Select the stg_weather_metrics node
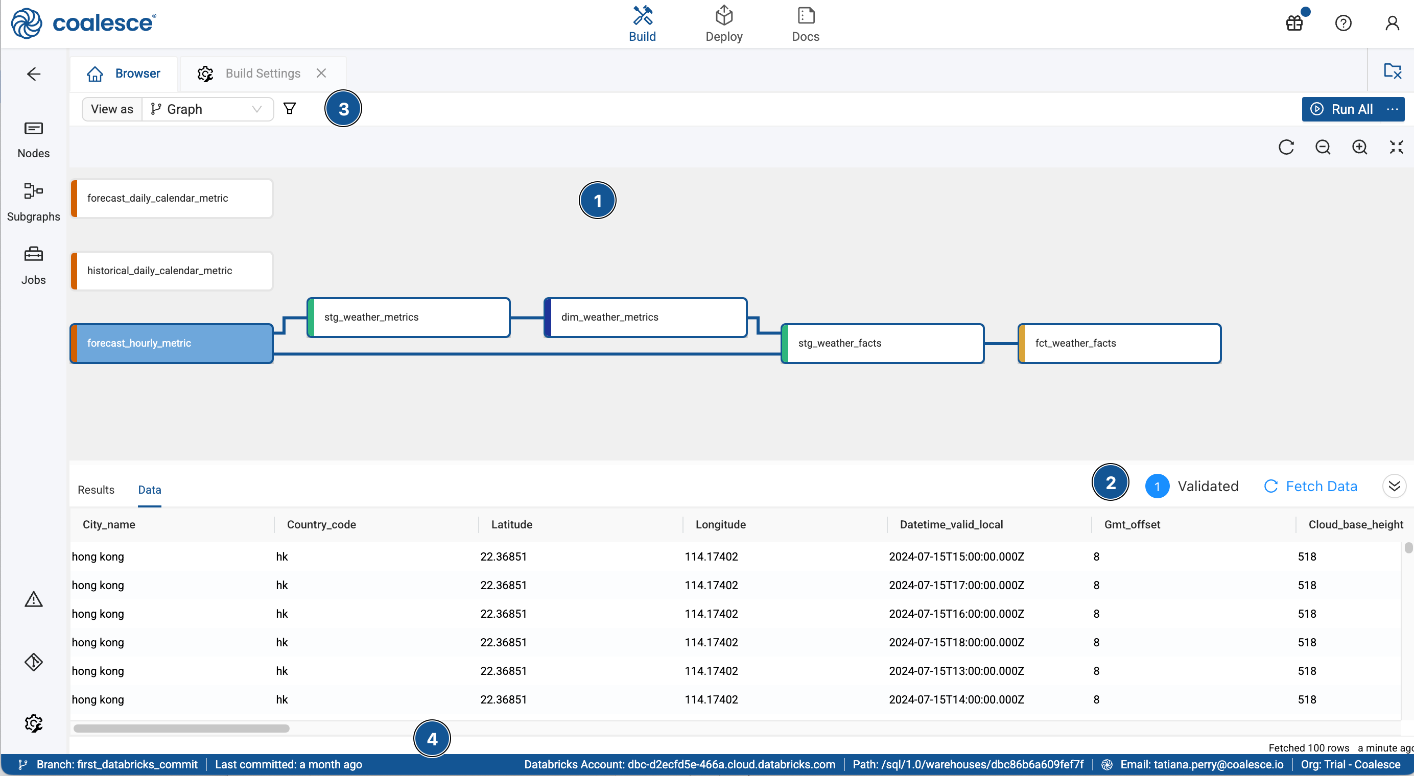Screen dimensions: 1414x776 (408, 317)
